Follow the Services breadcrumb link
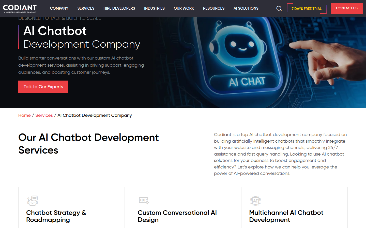This screenshot has height=228, width=366. (x=44, y=116)
